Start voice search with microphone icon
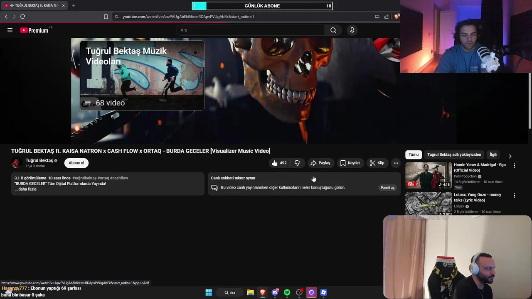 coord(352,30)
